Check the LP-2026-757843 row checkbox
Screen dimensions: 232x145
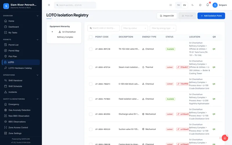pos(91,99)
